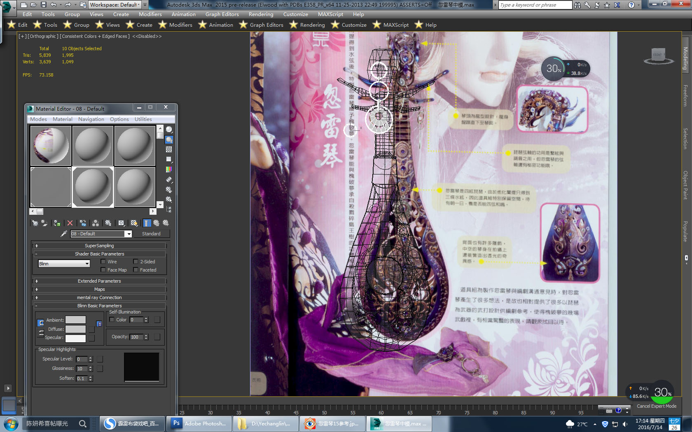This screenshot has height=432, width=692.
Task: Open the Navigation menu in Material Editor
Action: pyautogui.click(x=91, y=119)
